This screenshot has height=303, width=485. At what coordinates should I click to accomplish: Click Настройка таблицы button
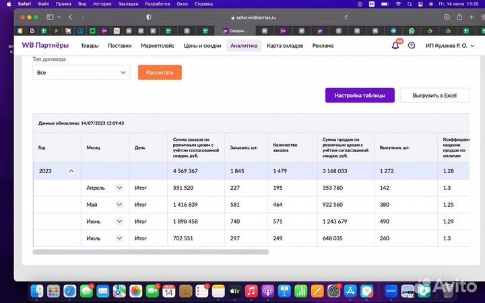pyautogui.click(x=360, y=96)
